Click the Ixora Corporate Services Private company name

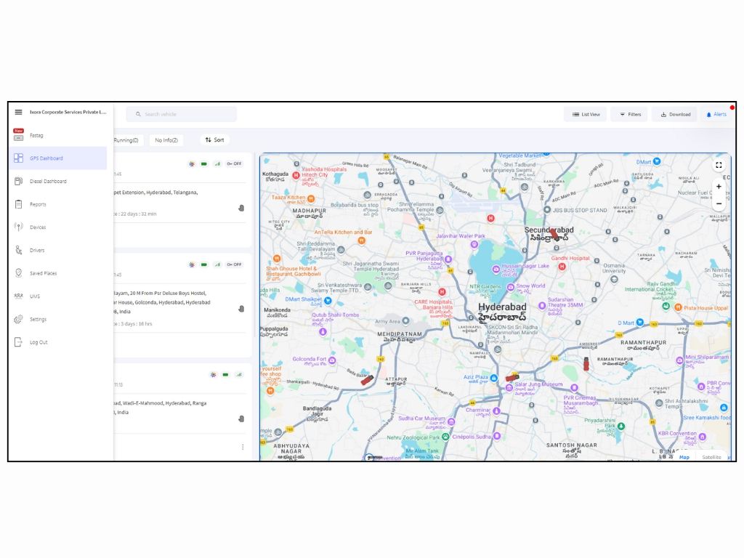click(68, 112)
